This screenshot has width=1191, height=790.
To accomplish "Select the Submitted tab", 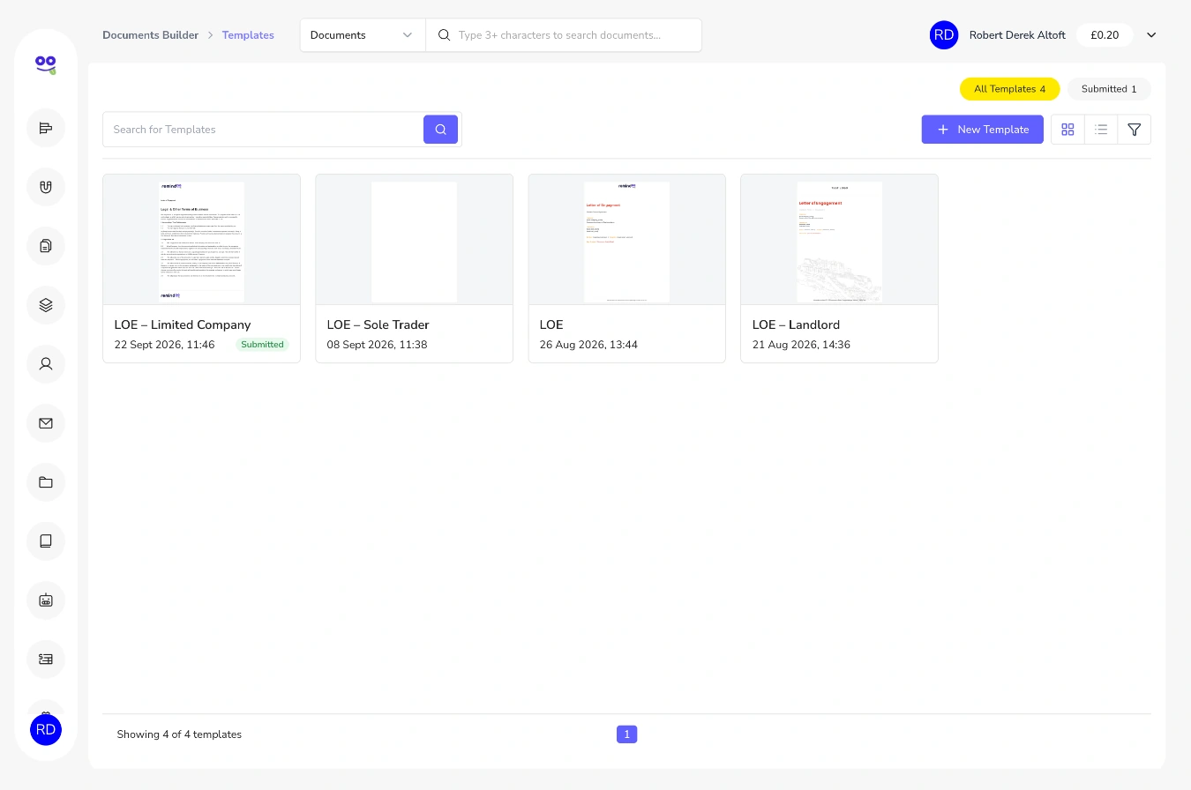I will 1109,89.
